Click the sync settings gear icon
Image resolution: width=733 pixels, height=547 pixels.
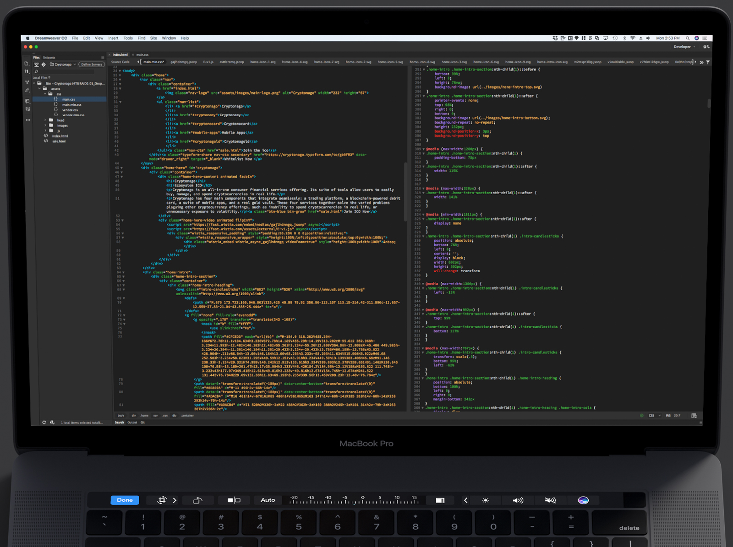[x=706, y=47]
